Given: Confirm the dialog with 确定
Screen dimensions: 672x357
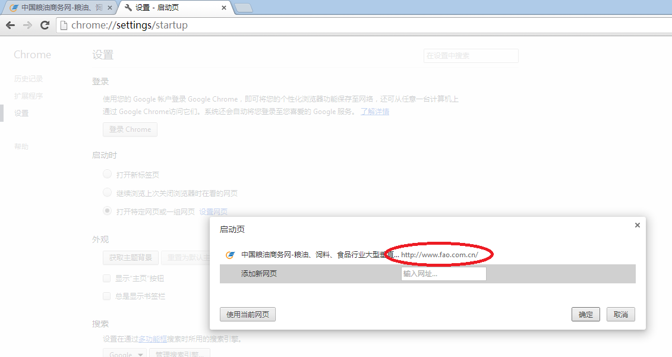Looking at the screenshot, I should click(x=585, y=315).
